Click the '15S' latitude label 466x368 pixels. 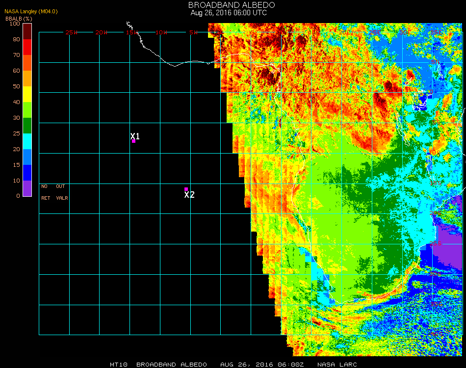(x=436, y=183)
